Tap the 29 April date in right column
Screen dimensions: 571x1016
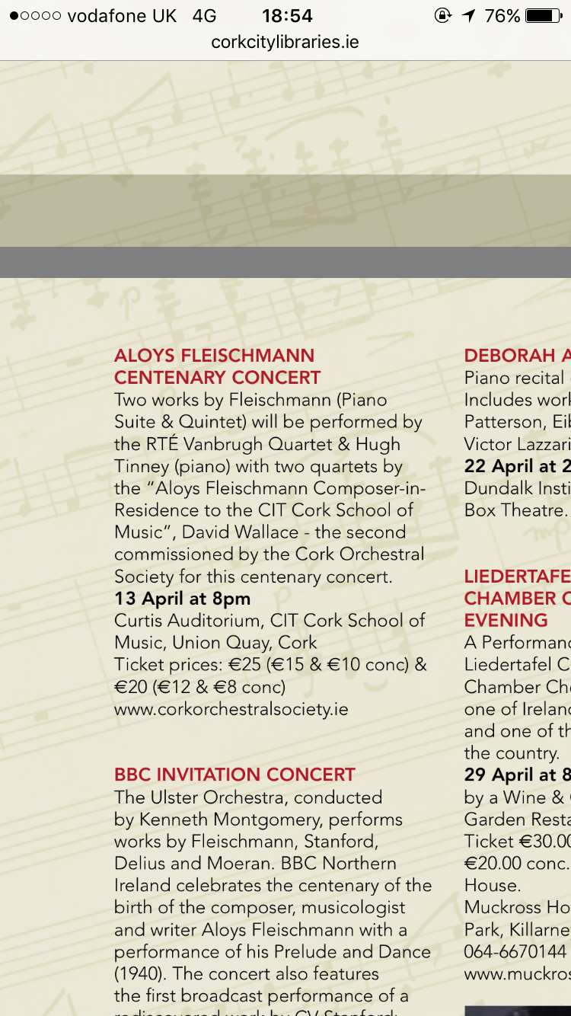point(518,775)
